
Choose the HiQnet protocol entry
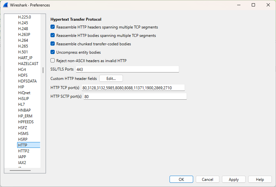click(x=24, y=93)
